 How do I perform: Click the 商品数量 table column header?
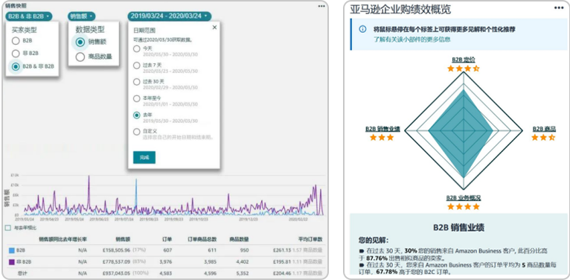click(239, 239)
